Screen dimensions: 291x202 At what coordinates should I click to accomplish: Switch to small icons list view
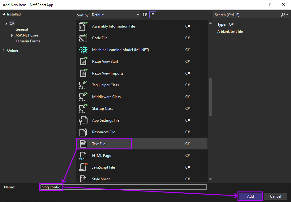[x=152, y=15]
